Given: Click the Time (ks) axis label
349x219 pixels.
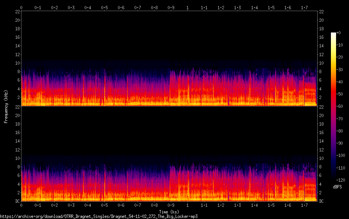Looking at the screenshot, I should [169, 212].
